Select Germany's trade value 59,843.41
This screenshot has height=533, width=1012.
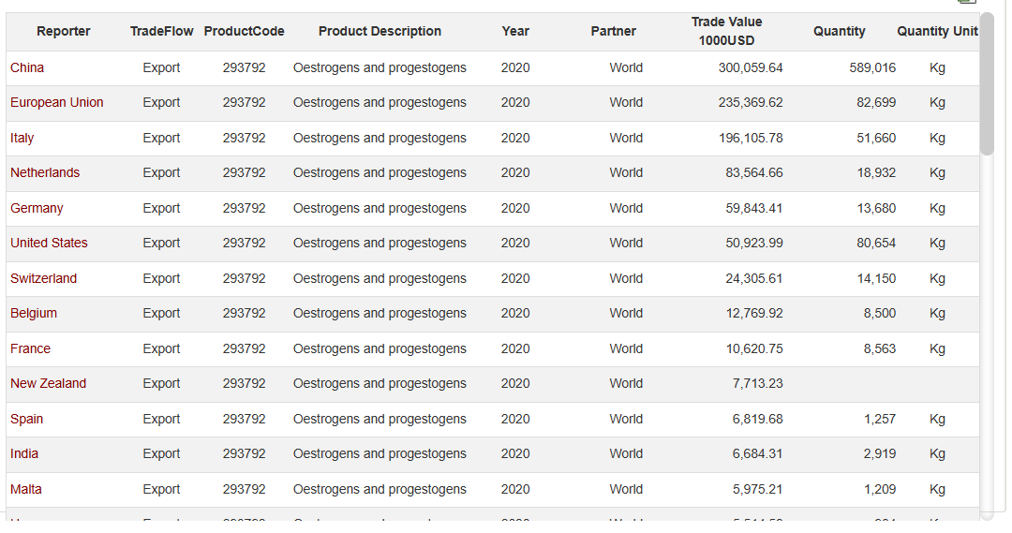point(753,209)
